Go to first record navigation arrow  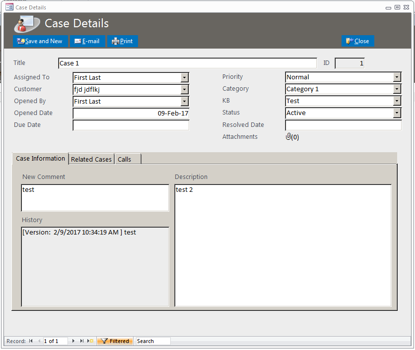click(31, 341)
